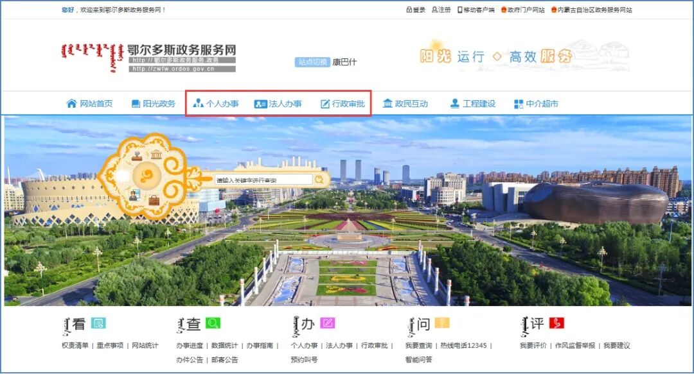This screenshot has height=374, width=694.
Task: Switch to the 阳光政务 menu
Action: [x=153, y=103]
